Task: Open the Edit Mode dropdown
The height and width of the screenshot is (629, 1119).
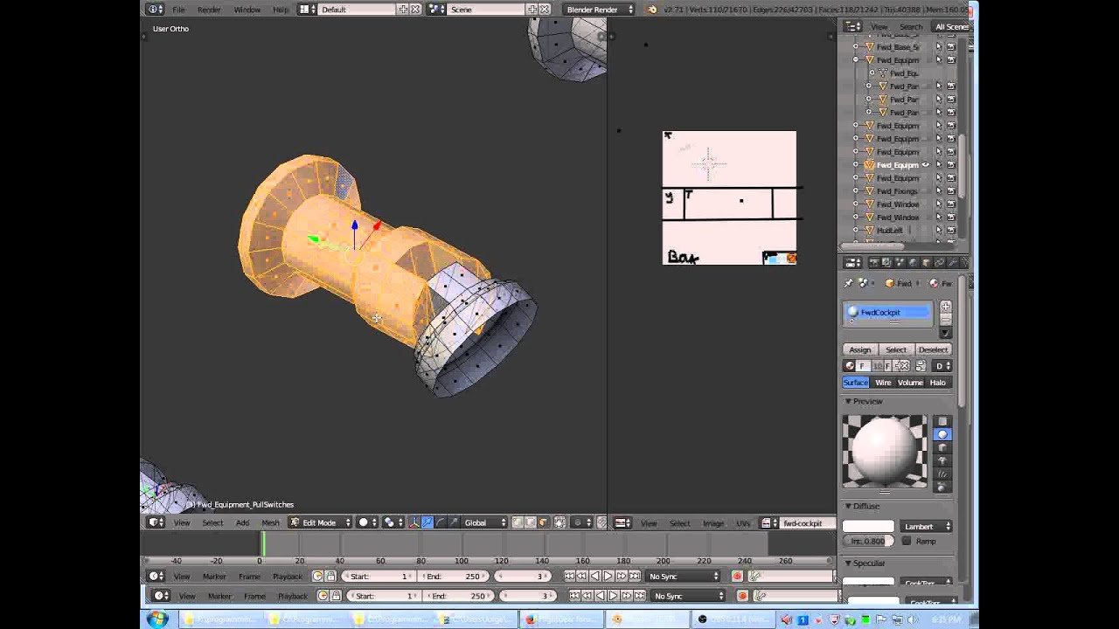Action: tap(320, 522)
